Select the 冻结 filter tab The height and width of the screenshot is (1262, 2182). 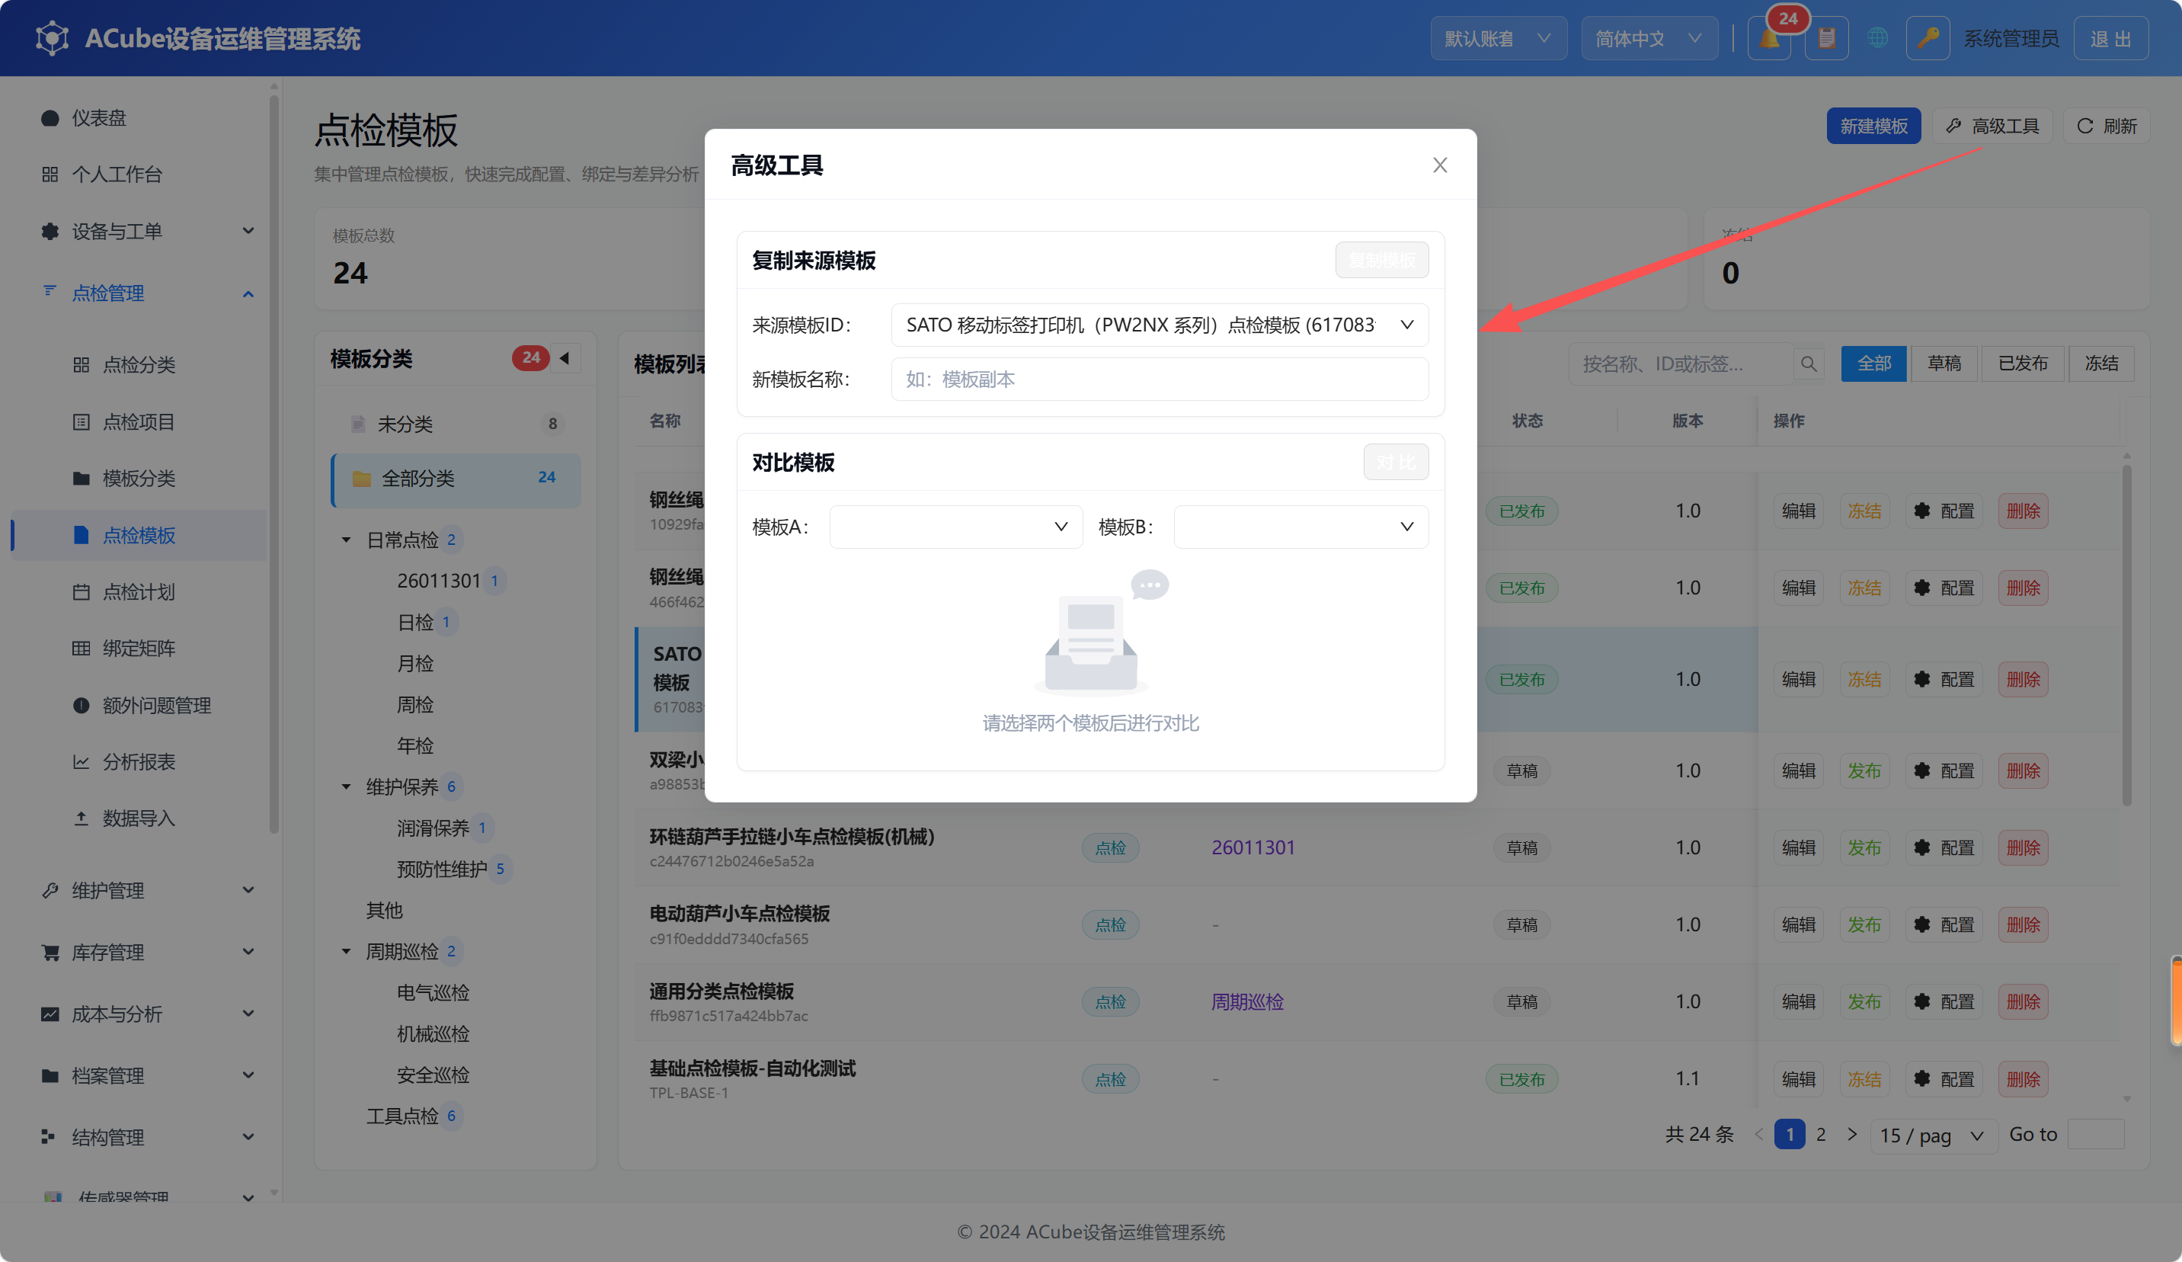2100,364
